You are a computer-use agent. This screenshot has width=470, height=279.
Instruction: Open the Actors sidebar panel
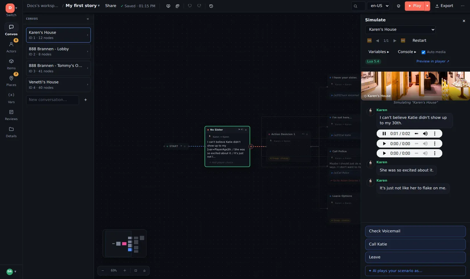pyautogui.click(x=11, y=47)
